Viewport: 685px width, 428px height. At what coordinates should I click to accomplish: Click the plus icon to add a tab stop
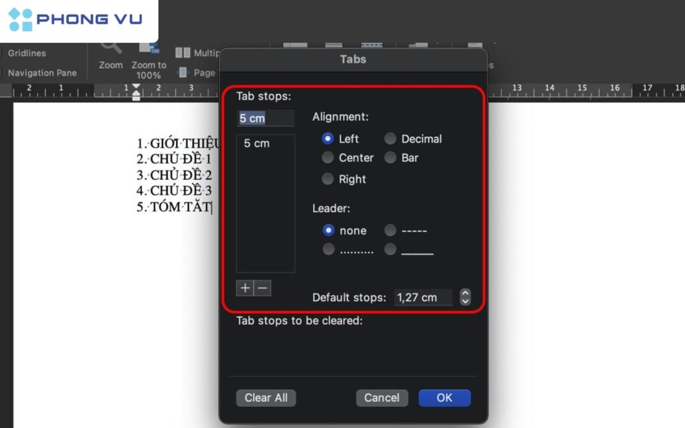pyautogui.click(x=245, y=288)
